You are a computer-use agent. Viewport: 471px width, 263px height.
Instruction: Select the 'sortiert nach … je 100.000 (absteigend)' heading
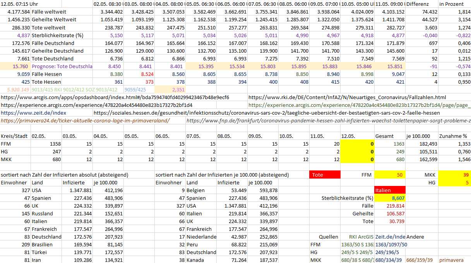pos(222,175)
